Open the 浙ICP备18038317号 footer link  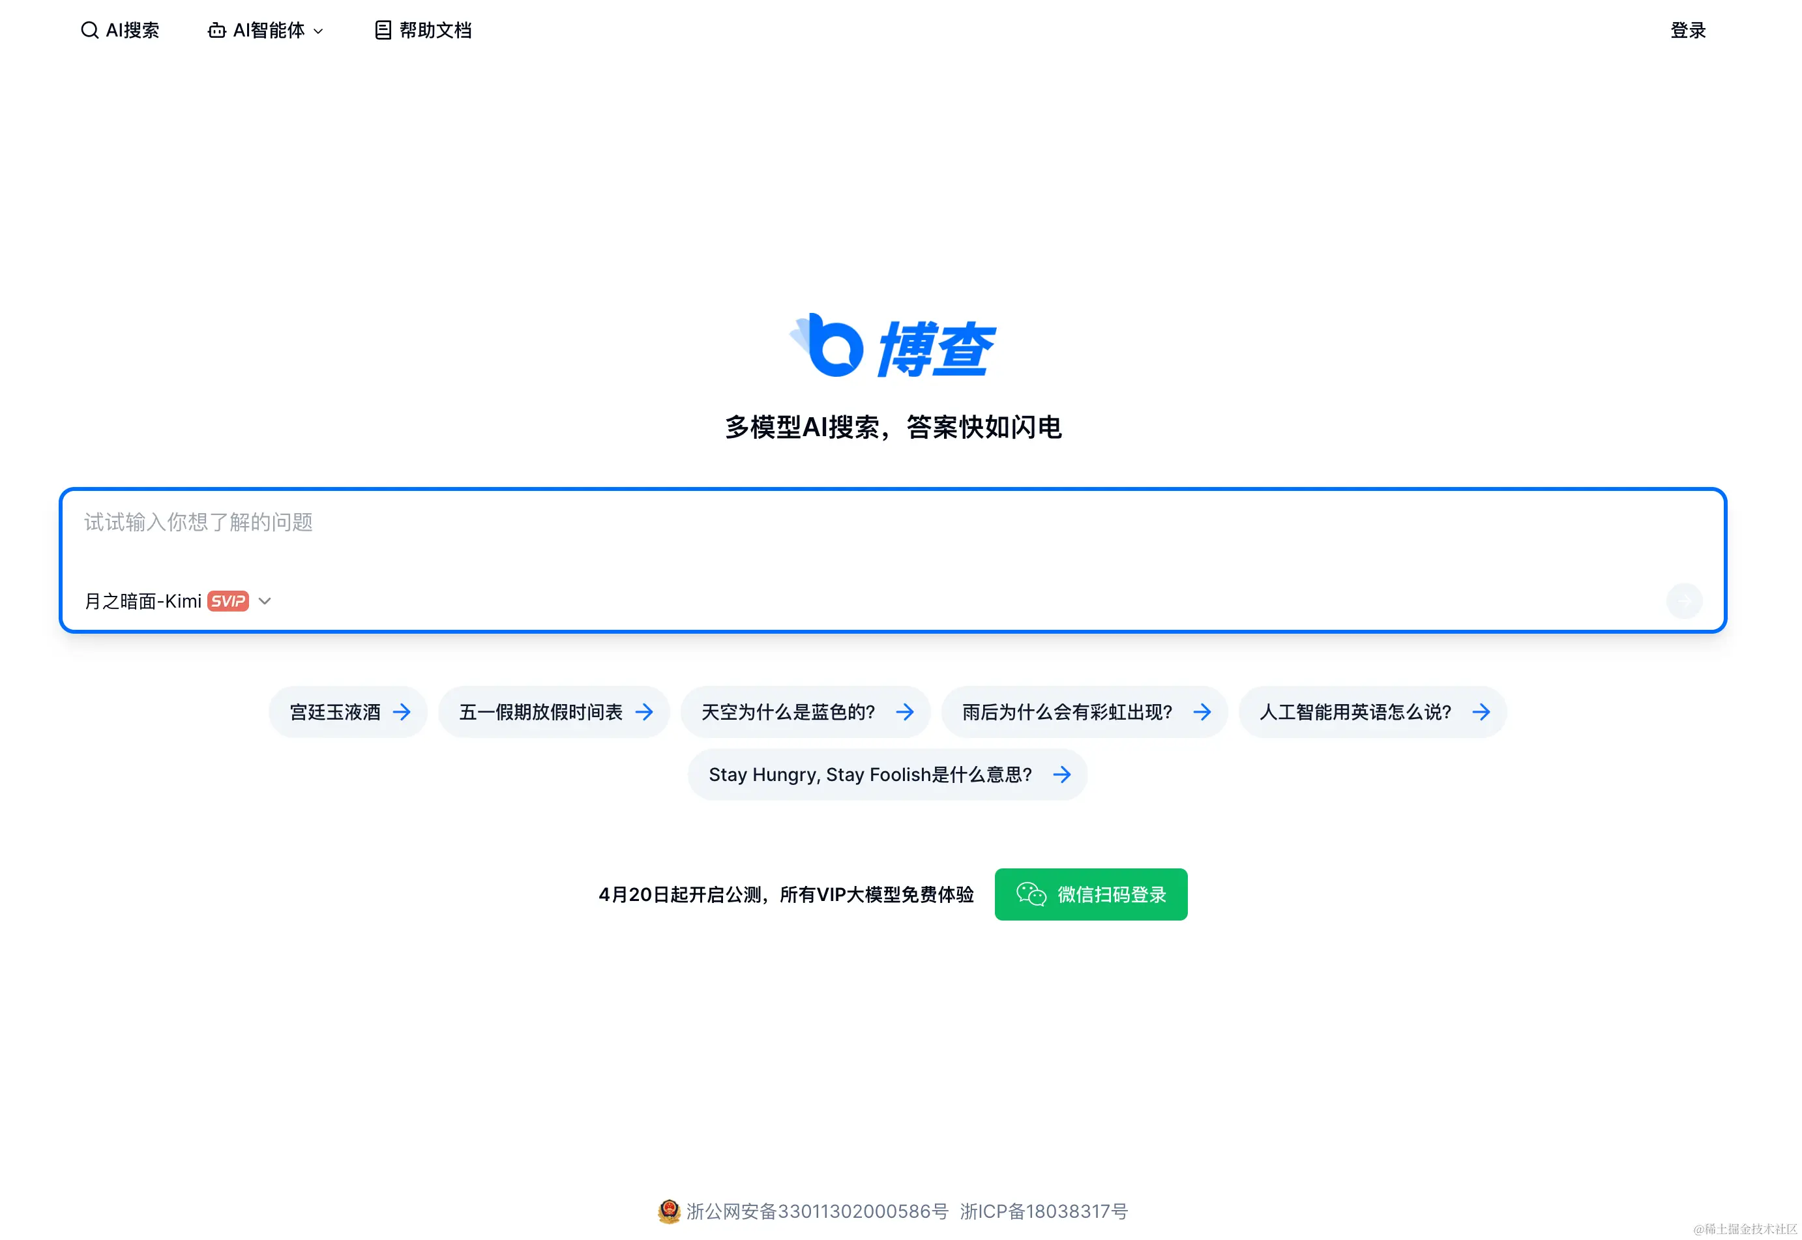pyautogui.click(x=1043, y=1211)
